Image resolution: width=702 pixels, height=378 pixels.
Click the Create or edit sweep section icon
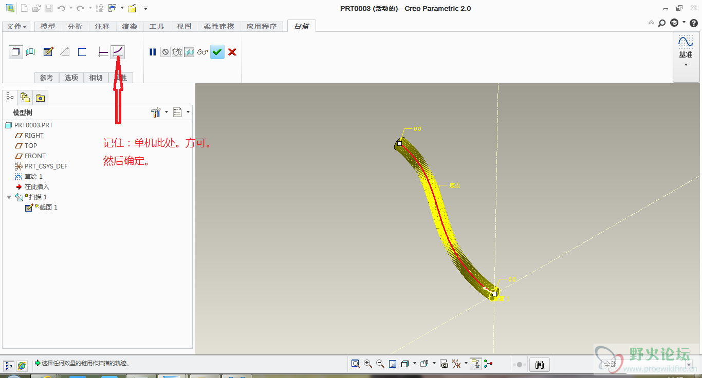point(48,52)
